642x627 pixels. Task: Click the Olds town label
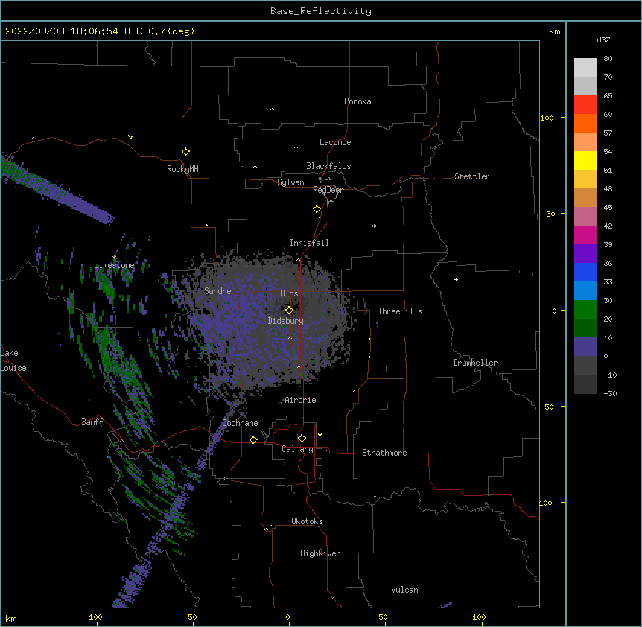[289, 293]
